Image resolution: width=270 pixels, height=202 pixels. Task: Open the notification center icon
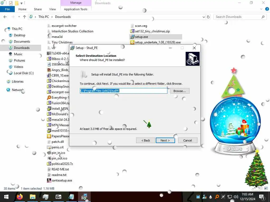262,197
